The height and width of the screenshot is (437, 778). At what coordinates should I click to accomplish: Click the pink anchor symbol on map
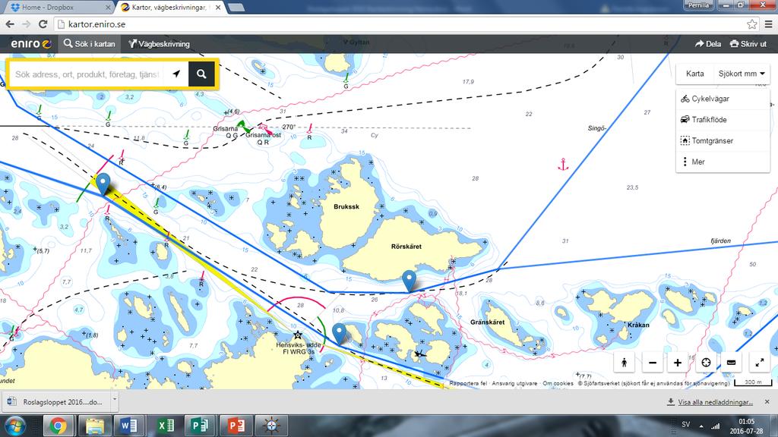563,164
